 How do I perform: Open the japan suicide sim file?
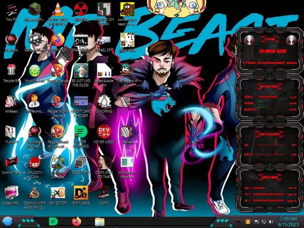point(104,75)
